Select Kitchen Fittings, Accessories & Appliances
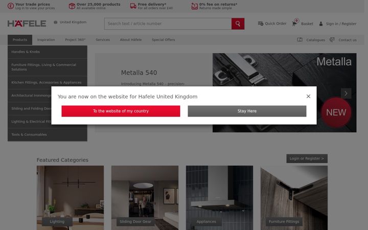The image size is (368, 230). 48,82
